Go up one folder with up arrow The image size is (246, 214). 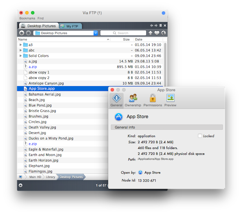tap(150, 33)
